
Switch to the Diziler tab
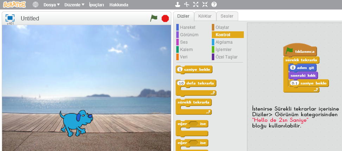(x=183, y=16)
